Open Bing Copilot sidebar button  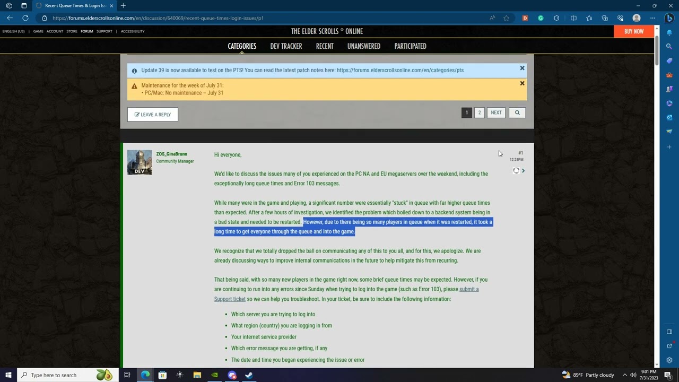(669, 18)
